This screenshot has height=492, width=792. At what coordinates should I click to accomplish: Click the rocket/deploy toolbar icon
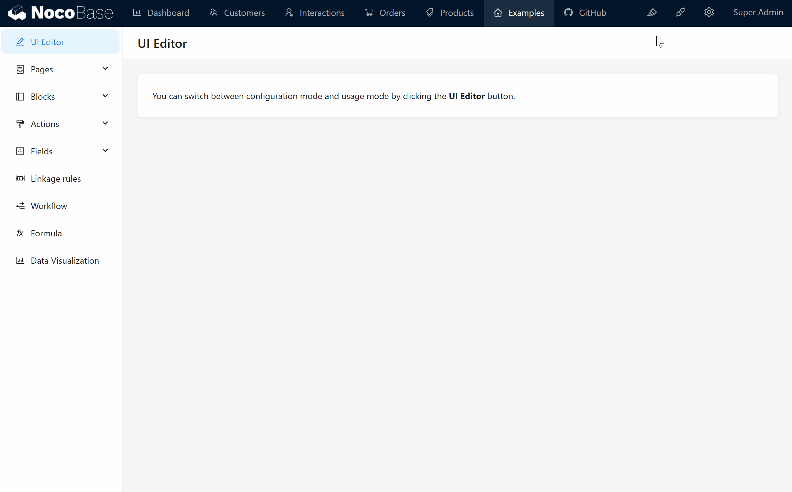tap(681, 12)
